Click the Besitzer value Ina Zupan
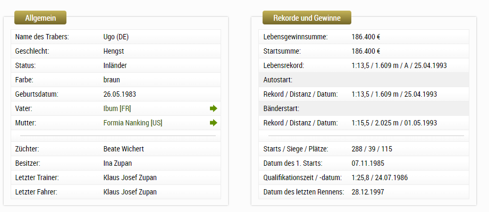The image size is (489, 212). click(x=117, y=163)
